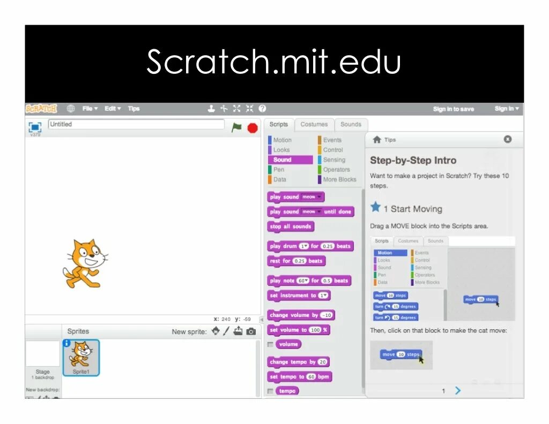Viewport: 549px width, 424px height.
Task: Select the Duplicate stamp tool
Action: coord(211,109)
